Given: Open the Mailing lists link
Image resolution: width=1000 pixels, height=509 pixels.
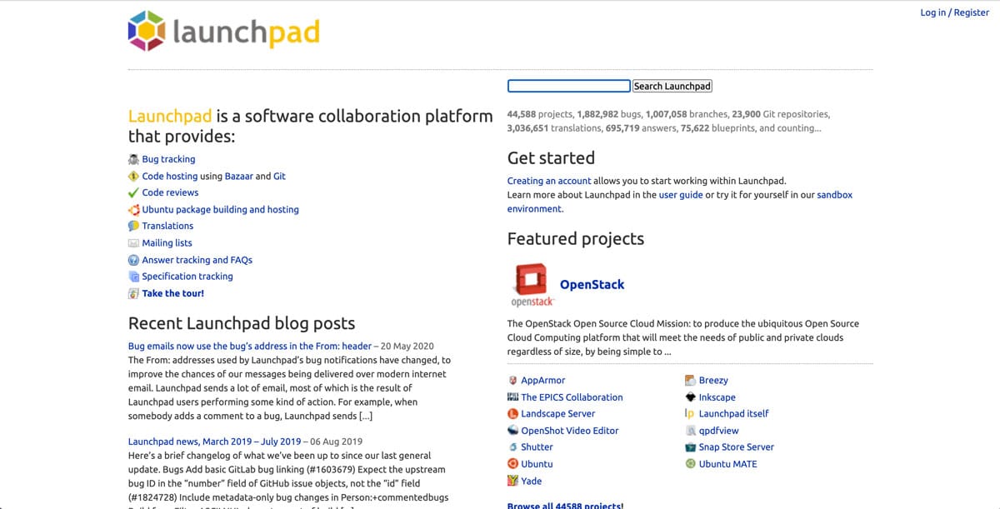Looking at the screenshot, I should [x=167, y=243].
